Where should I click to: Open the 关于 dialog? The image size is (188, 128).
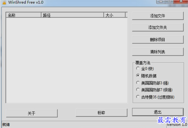pyautogui.click(x=32, y=113)
